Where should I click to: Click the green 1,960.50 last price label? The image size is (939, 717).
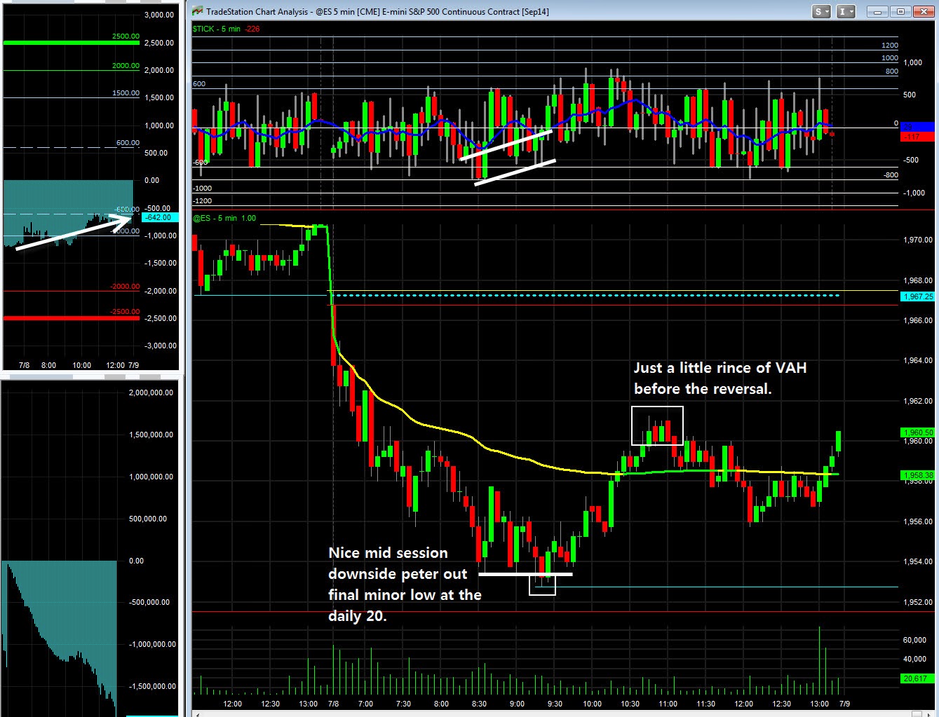(x=919, y=432)
